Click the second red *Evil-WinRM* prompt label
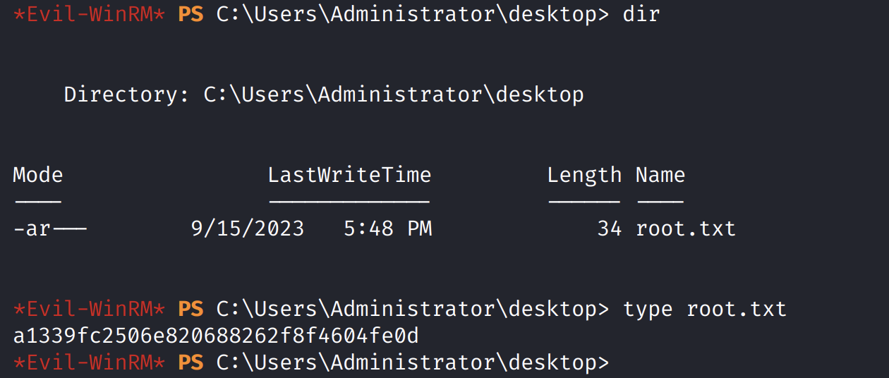 point(89,309)
